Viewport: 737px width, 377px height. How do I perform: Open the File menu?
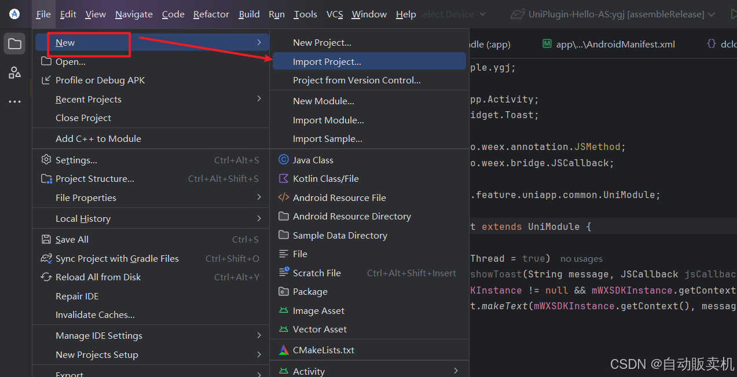[43, 14]
